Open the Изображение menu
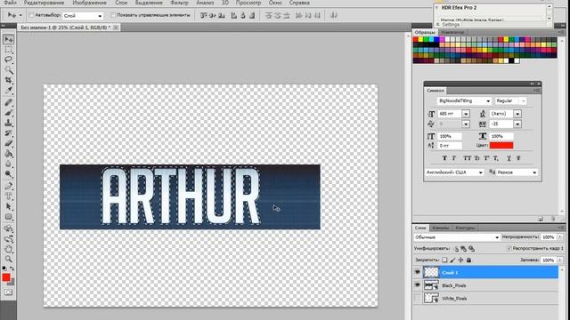The image size is (570, 320). tap(89, 3)
